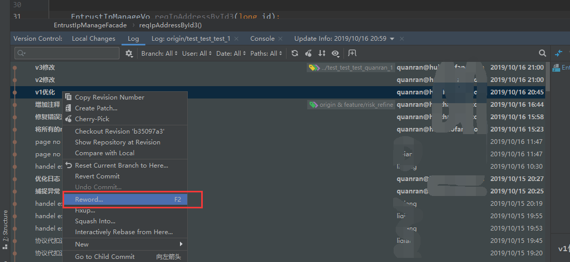
Task: Open the Structure tool window tab
Action: [x=5, y=230]
